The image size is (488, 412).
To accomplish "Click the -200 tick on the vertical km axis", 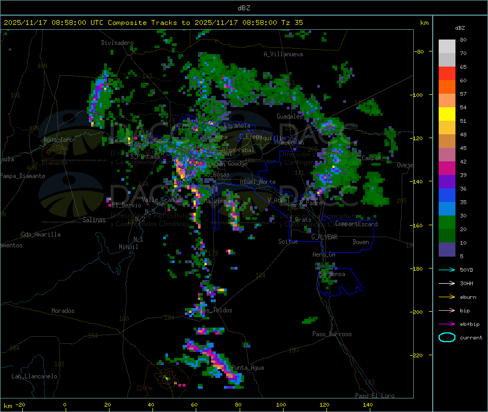I will pos(416,312).
